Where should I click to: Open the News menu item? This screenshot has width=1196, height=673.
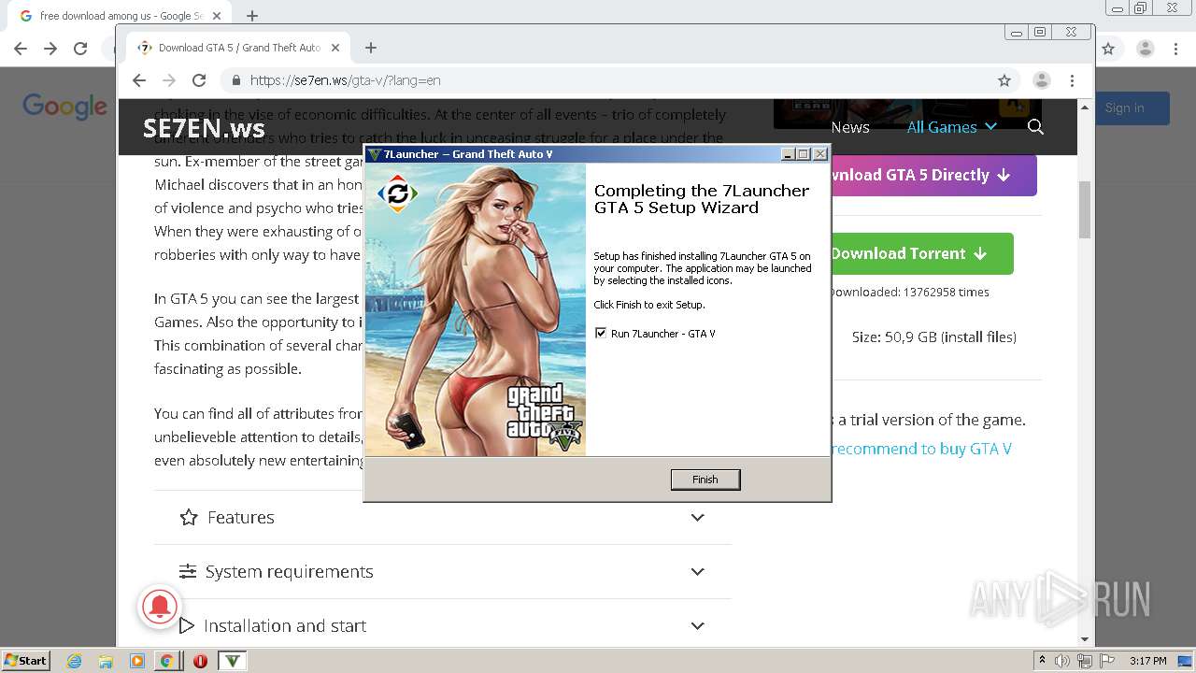[x=850, y=127]
